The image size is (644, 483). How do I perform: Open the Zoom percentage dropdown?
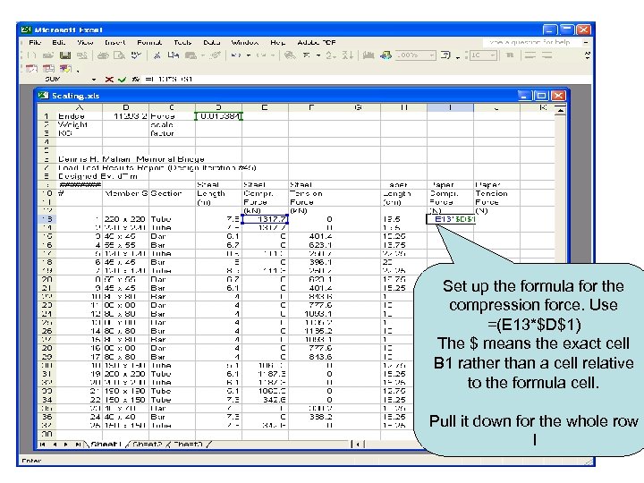point(431,55)
